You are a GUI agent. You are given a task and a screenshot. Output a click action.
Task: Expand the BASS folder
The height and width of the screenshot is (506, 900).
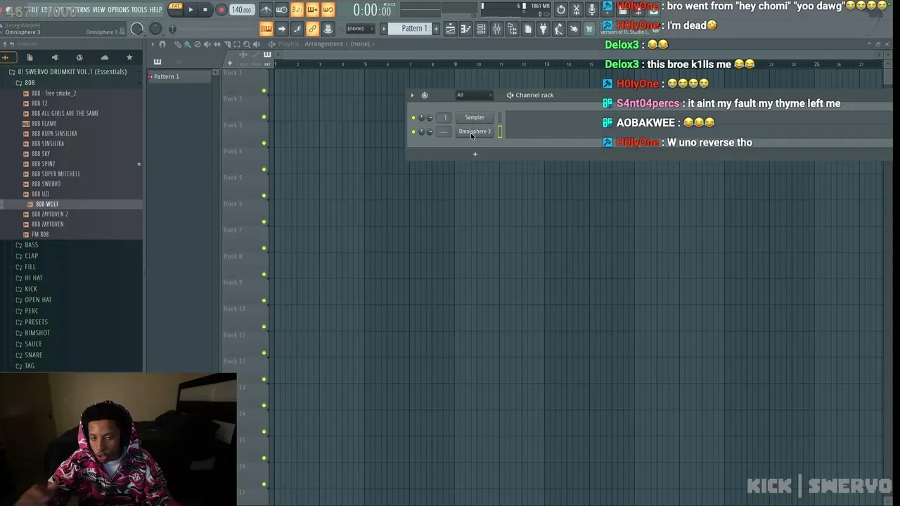point(32,245)
